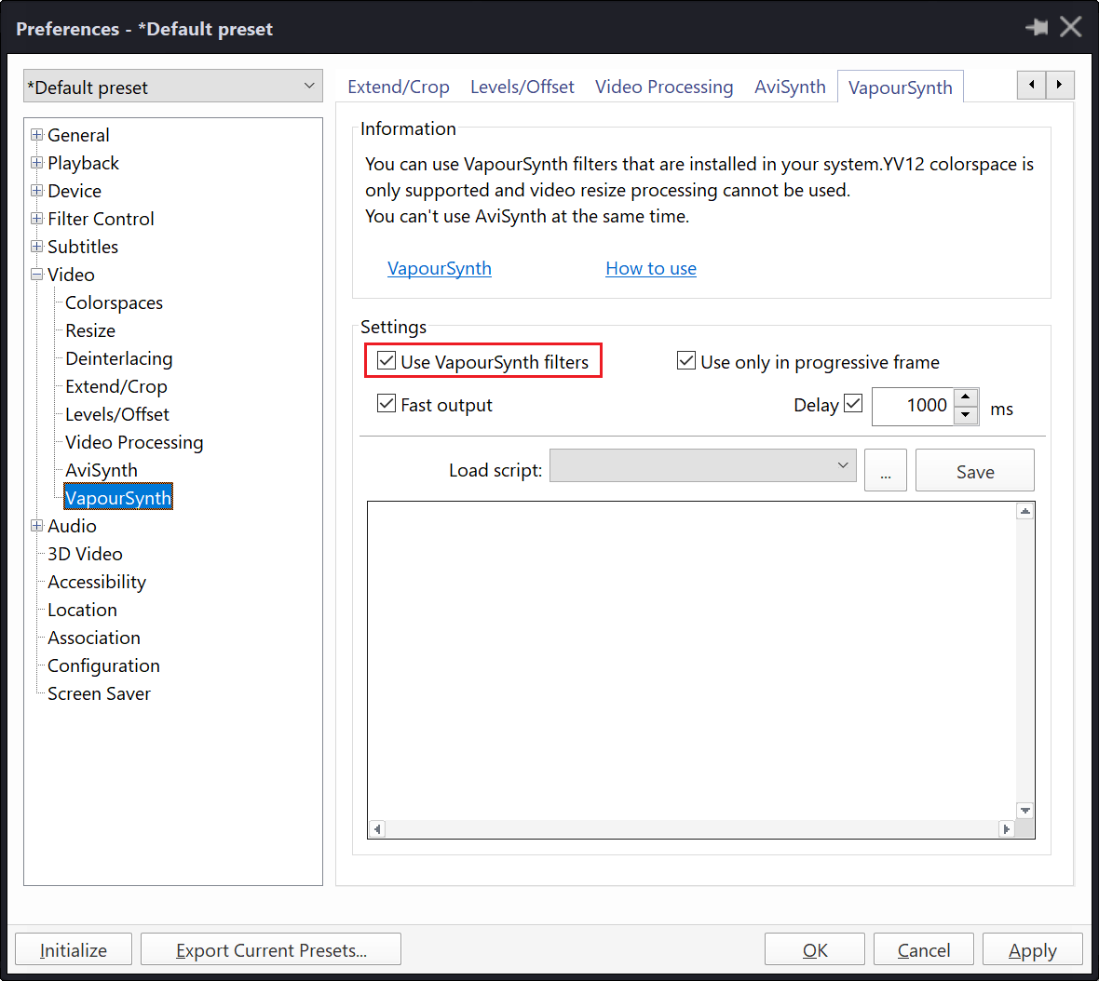This screenshot has height=981, width=1099.
Task: Open the How to use link
Action: pyautogui.click(x=651, y=268)
